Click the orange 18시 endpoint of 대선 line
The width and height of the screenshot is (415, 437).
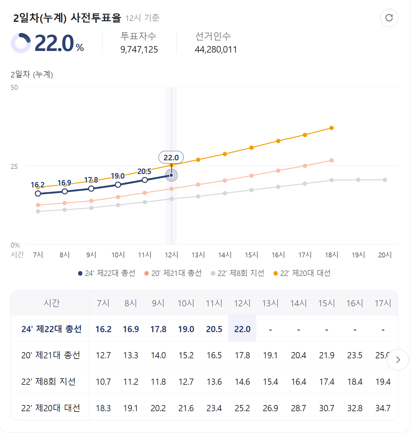click(x=332, y=128)
